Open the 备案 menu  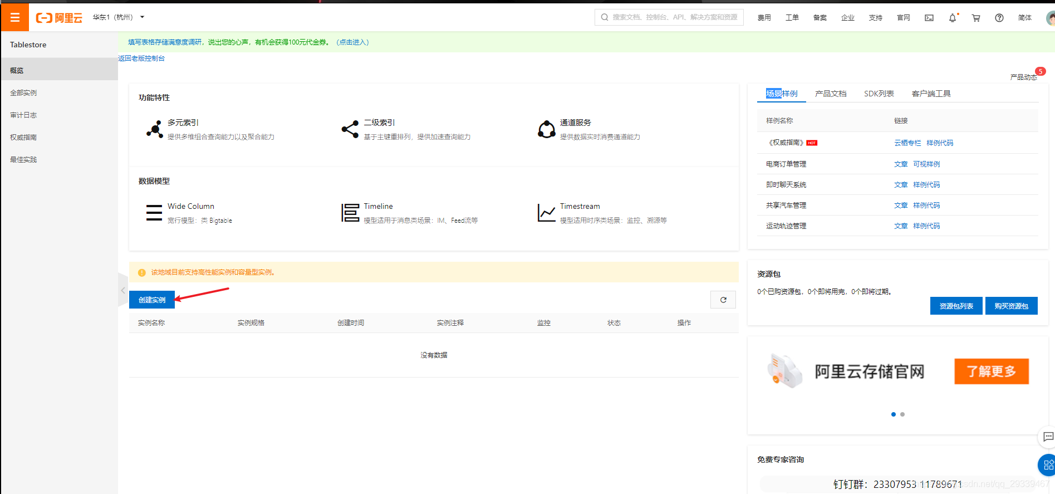tap(820, 18)
